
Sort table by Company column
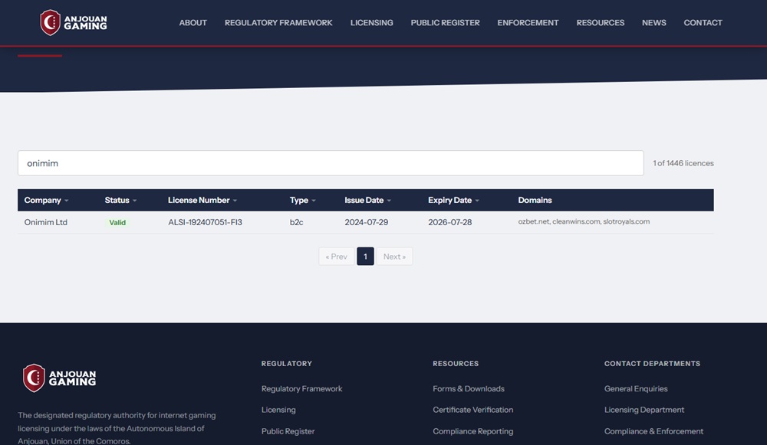47,200
